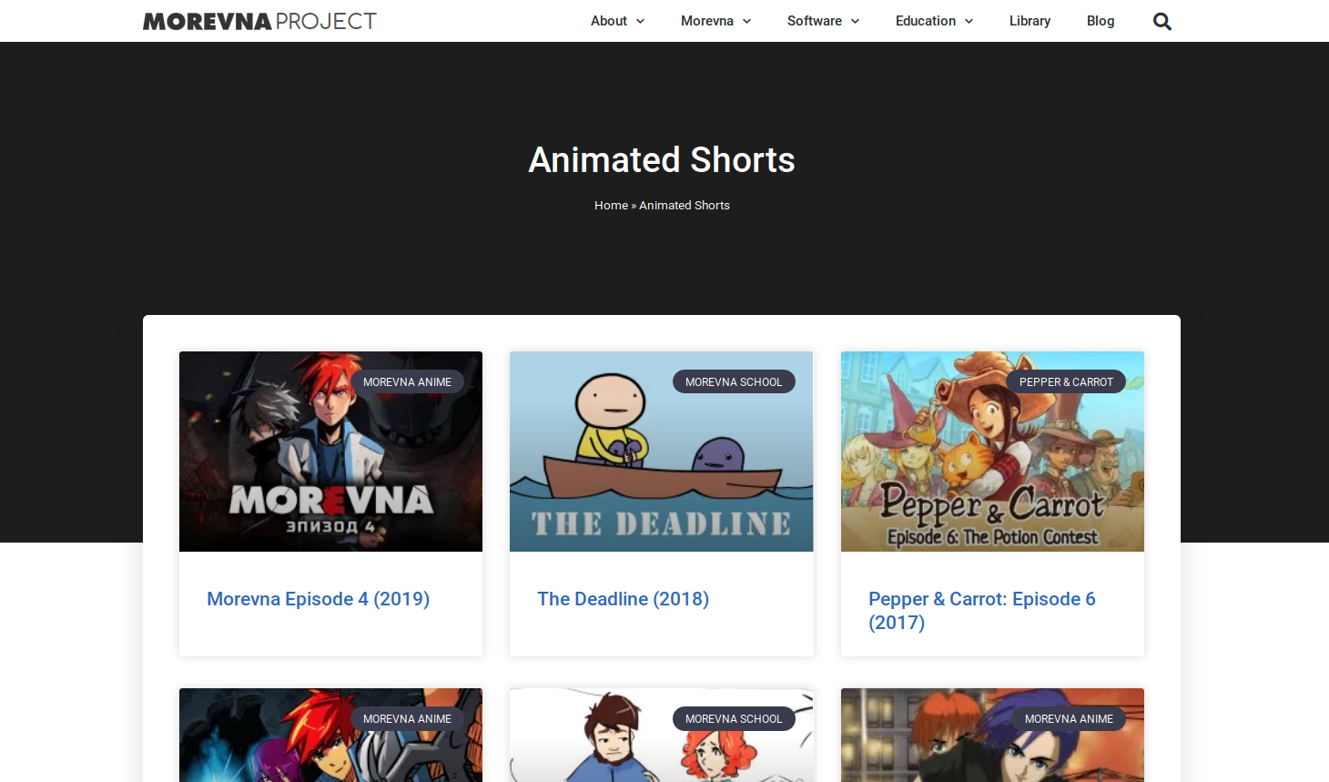Navigate to Home via the breadcrumb link
The image size is (1329, 782).
[611, 205]
